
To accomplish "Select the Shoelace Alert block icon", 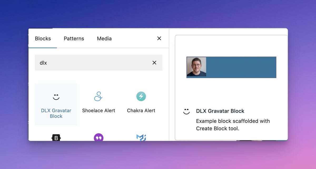I will (x=98, y=96).
